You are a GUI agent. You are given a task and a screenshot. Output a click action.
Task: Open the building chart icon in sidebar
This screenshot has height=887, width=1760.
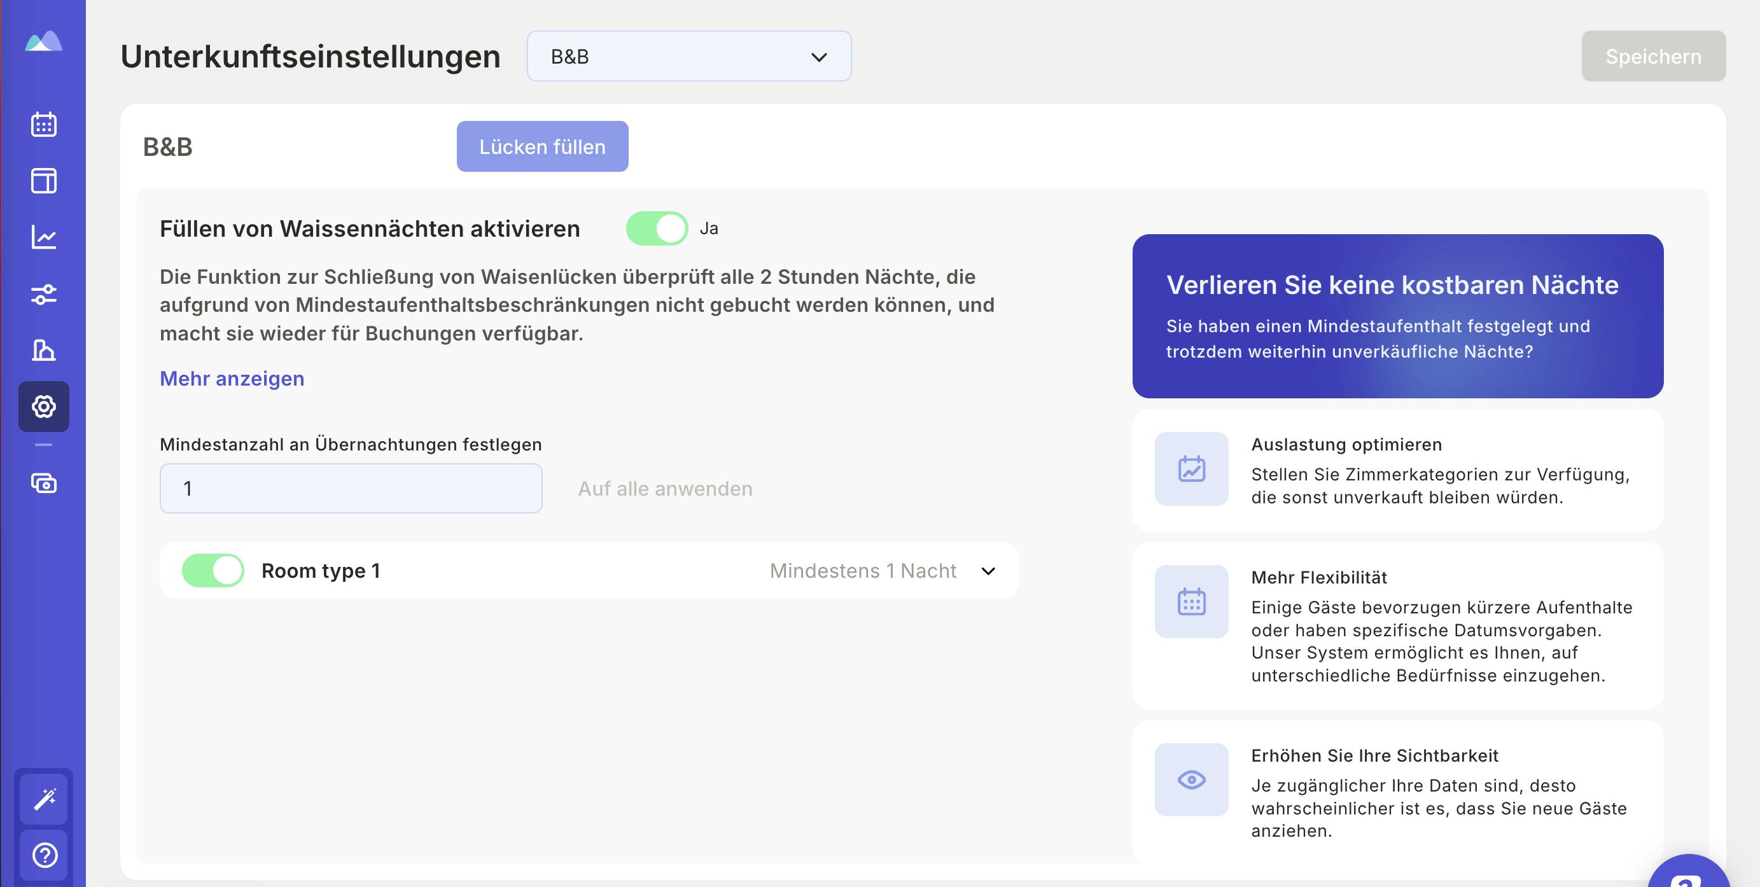tap(44, 350)
